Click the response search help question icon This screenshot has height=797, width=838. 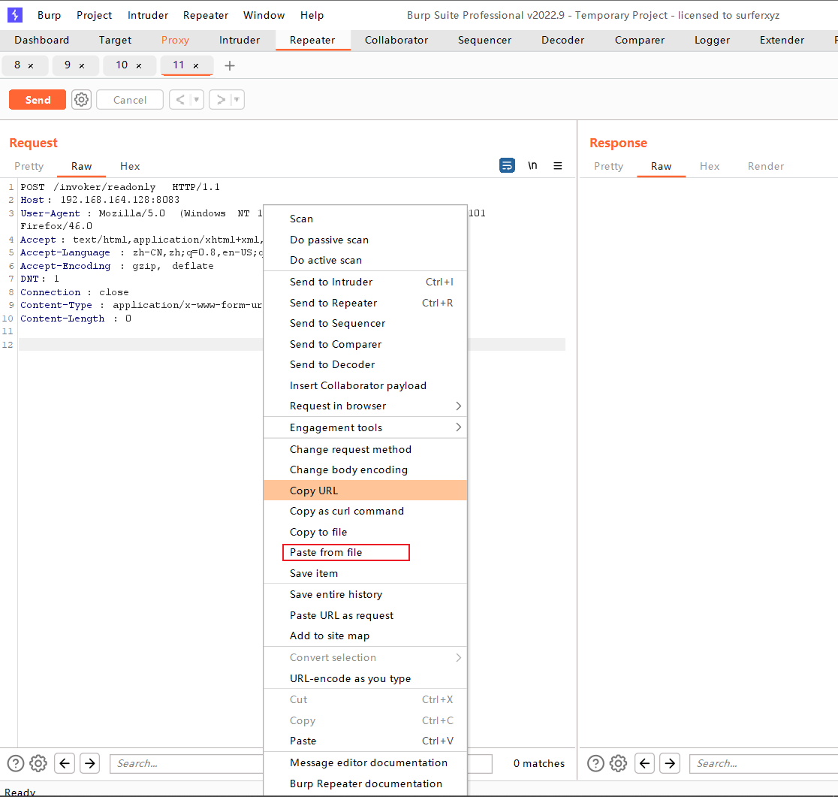pyautogui.click(x=595, y=763)
